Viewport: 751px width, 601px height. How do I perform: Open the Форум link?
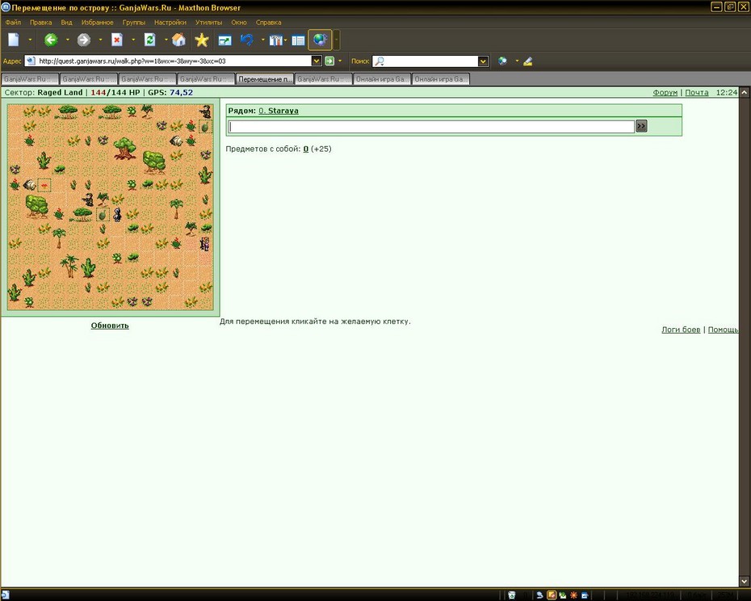[665, 93]
